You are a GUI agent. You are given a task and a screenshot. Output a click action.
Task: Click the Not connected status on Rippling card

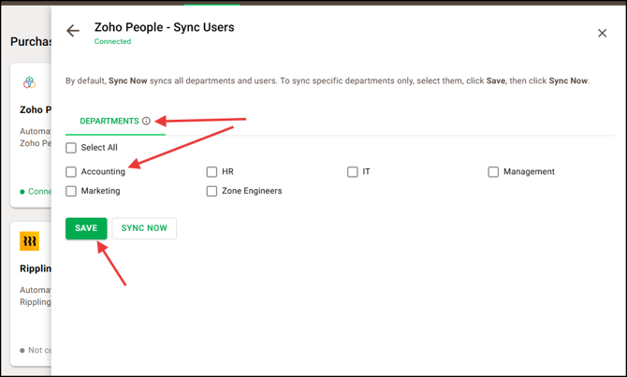(x=36, y=350)
